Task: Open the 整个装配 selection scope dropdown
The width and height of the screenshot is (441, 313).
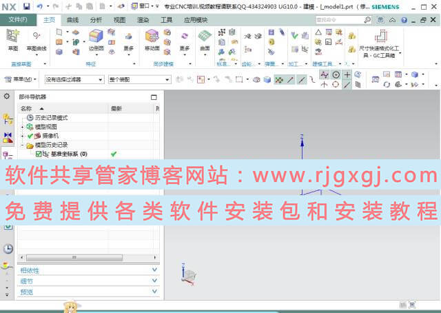Action: (x=139, y=80)
